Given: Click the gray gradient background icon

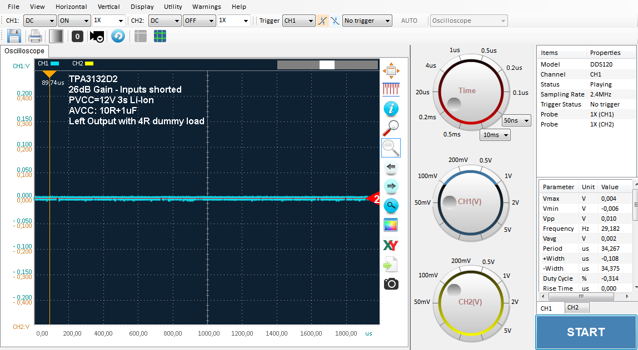Looking at the screenshot, I should (56, 37).
